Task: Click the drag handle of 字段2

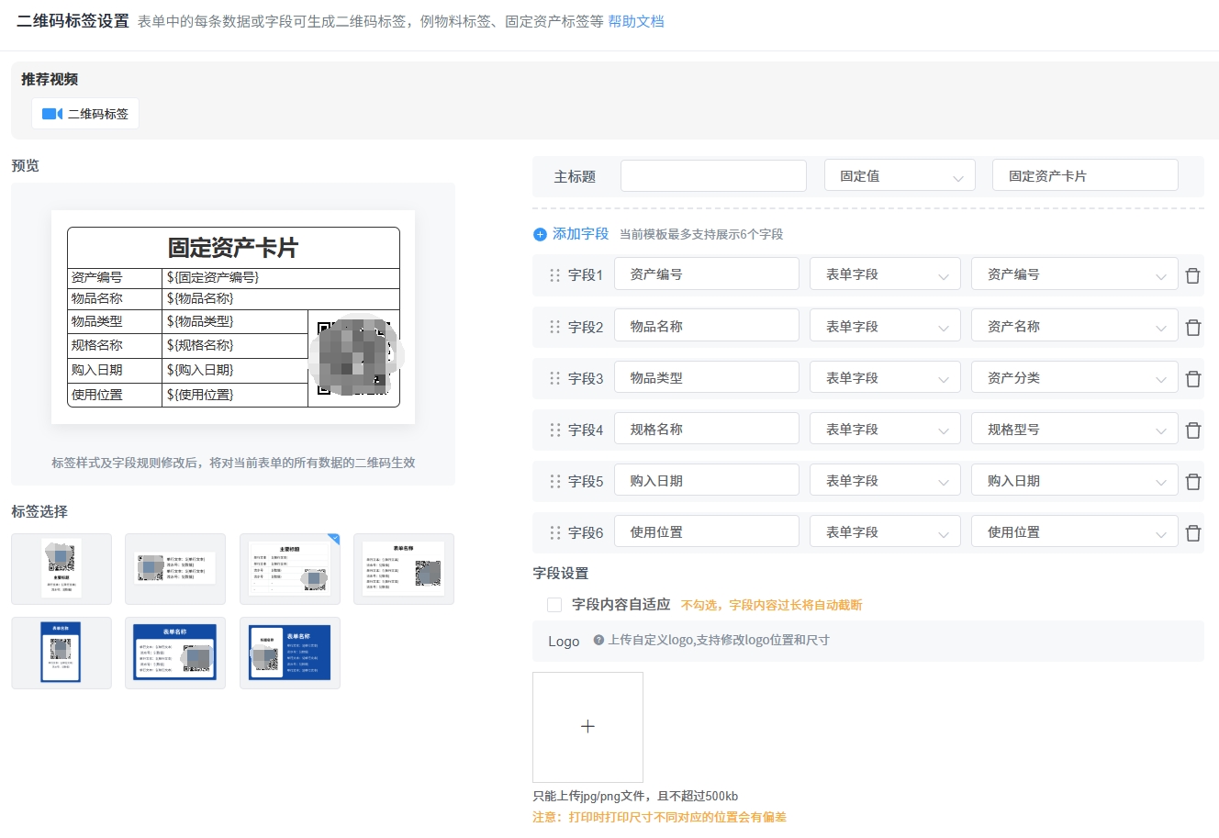Action: click(x=554, y=327)
